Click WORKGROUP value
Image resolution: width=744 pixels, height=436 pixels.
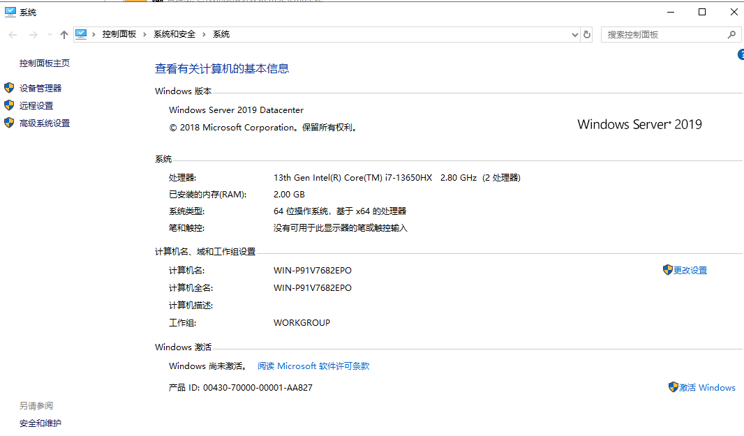click(x=302, y=322)
